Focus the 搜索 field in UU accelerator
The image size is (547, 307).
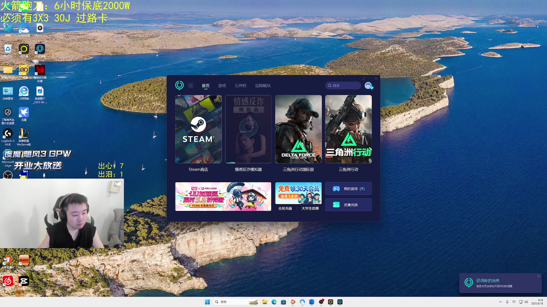[x=343, y=86]
